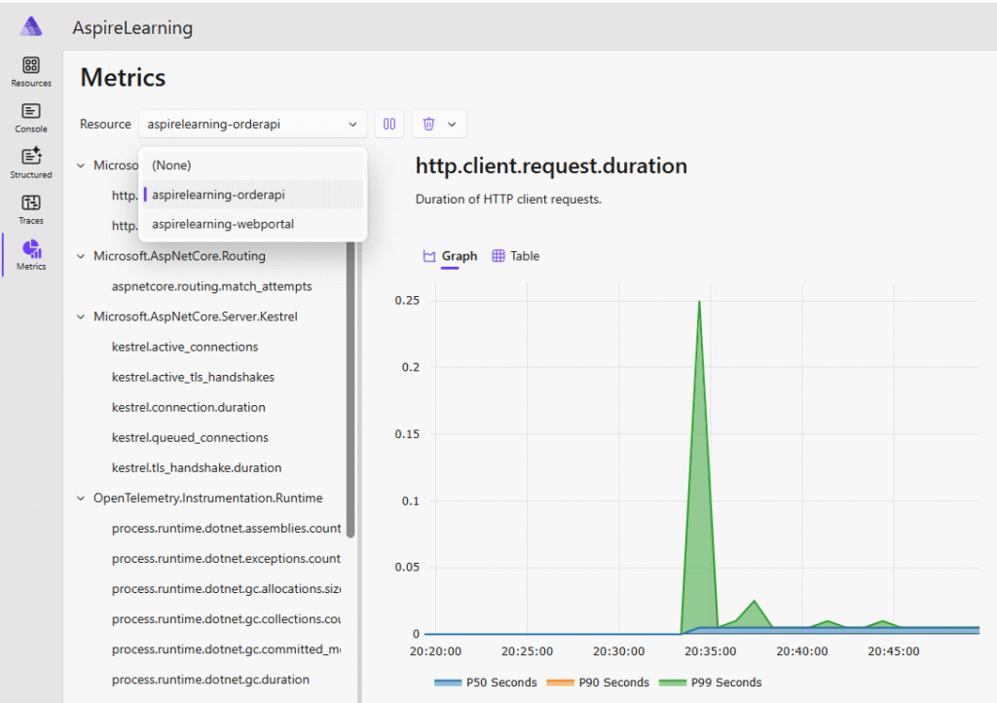Click the AspireLearning app title
The height and width of the screenshot is (703, 997).
[132, 27]
